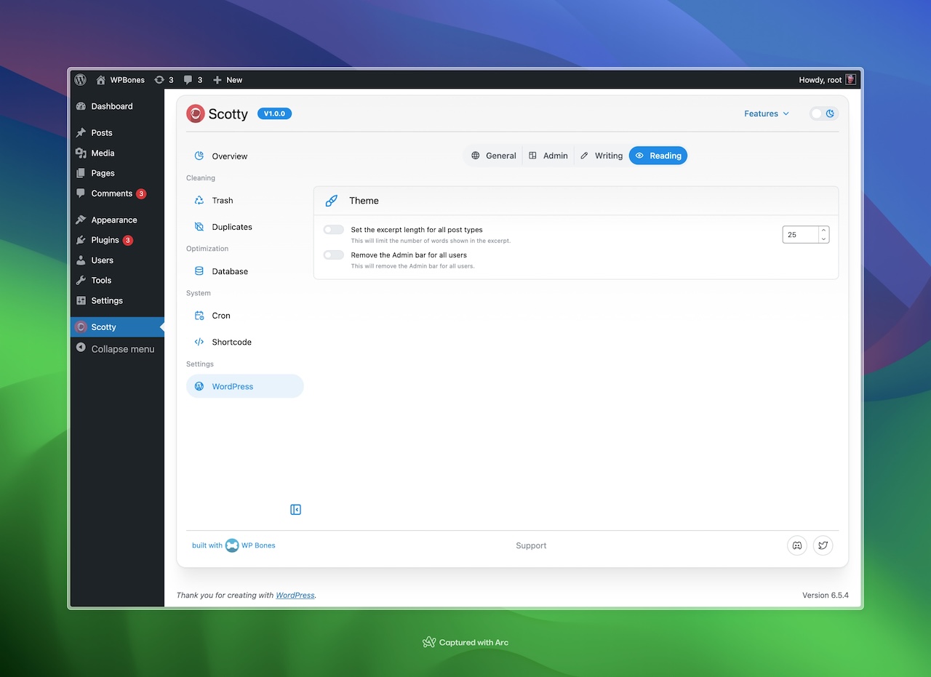
Task: Go to Pages via its icon
Action: point(81,173)
